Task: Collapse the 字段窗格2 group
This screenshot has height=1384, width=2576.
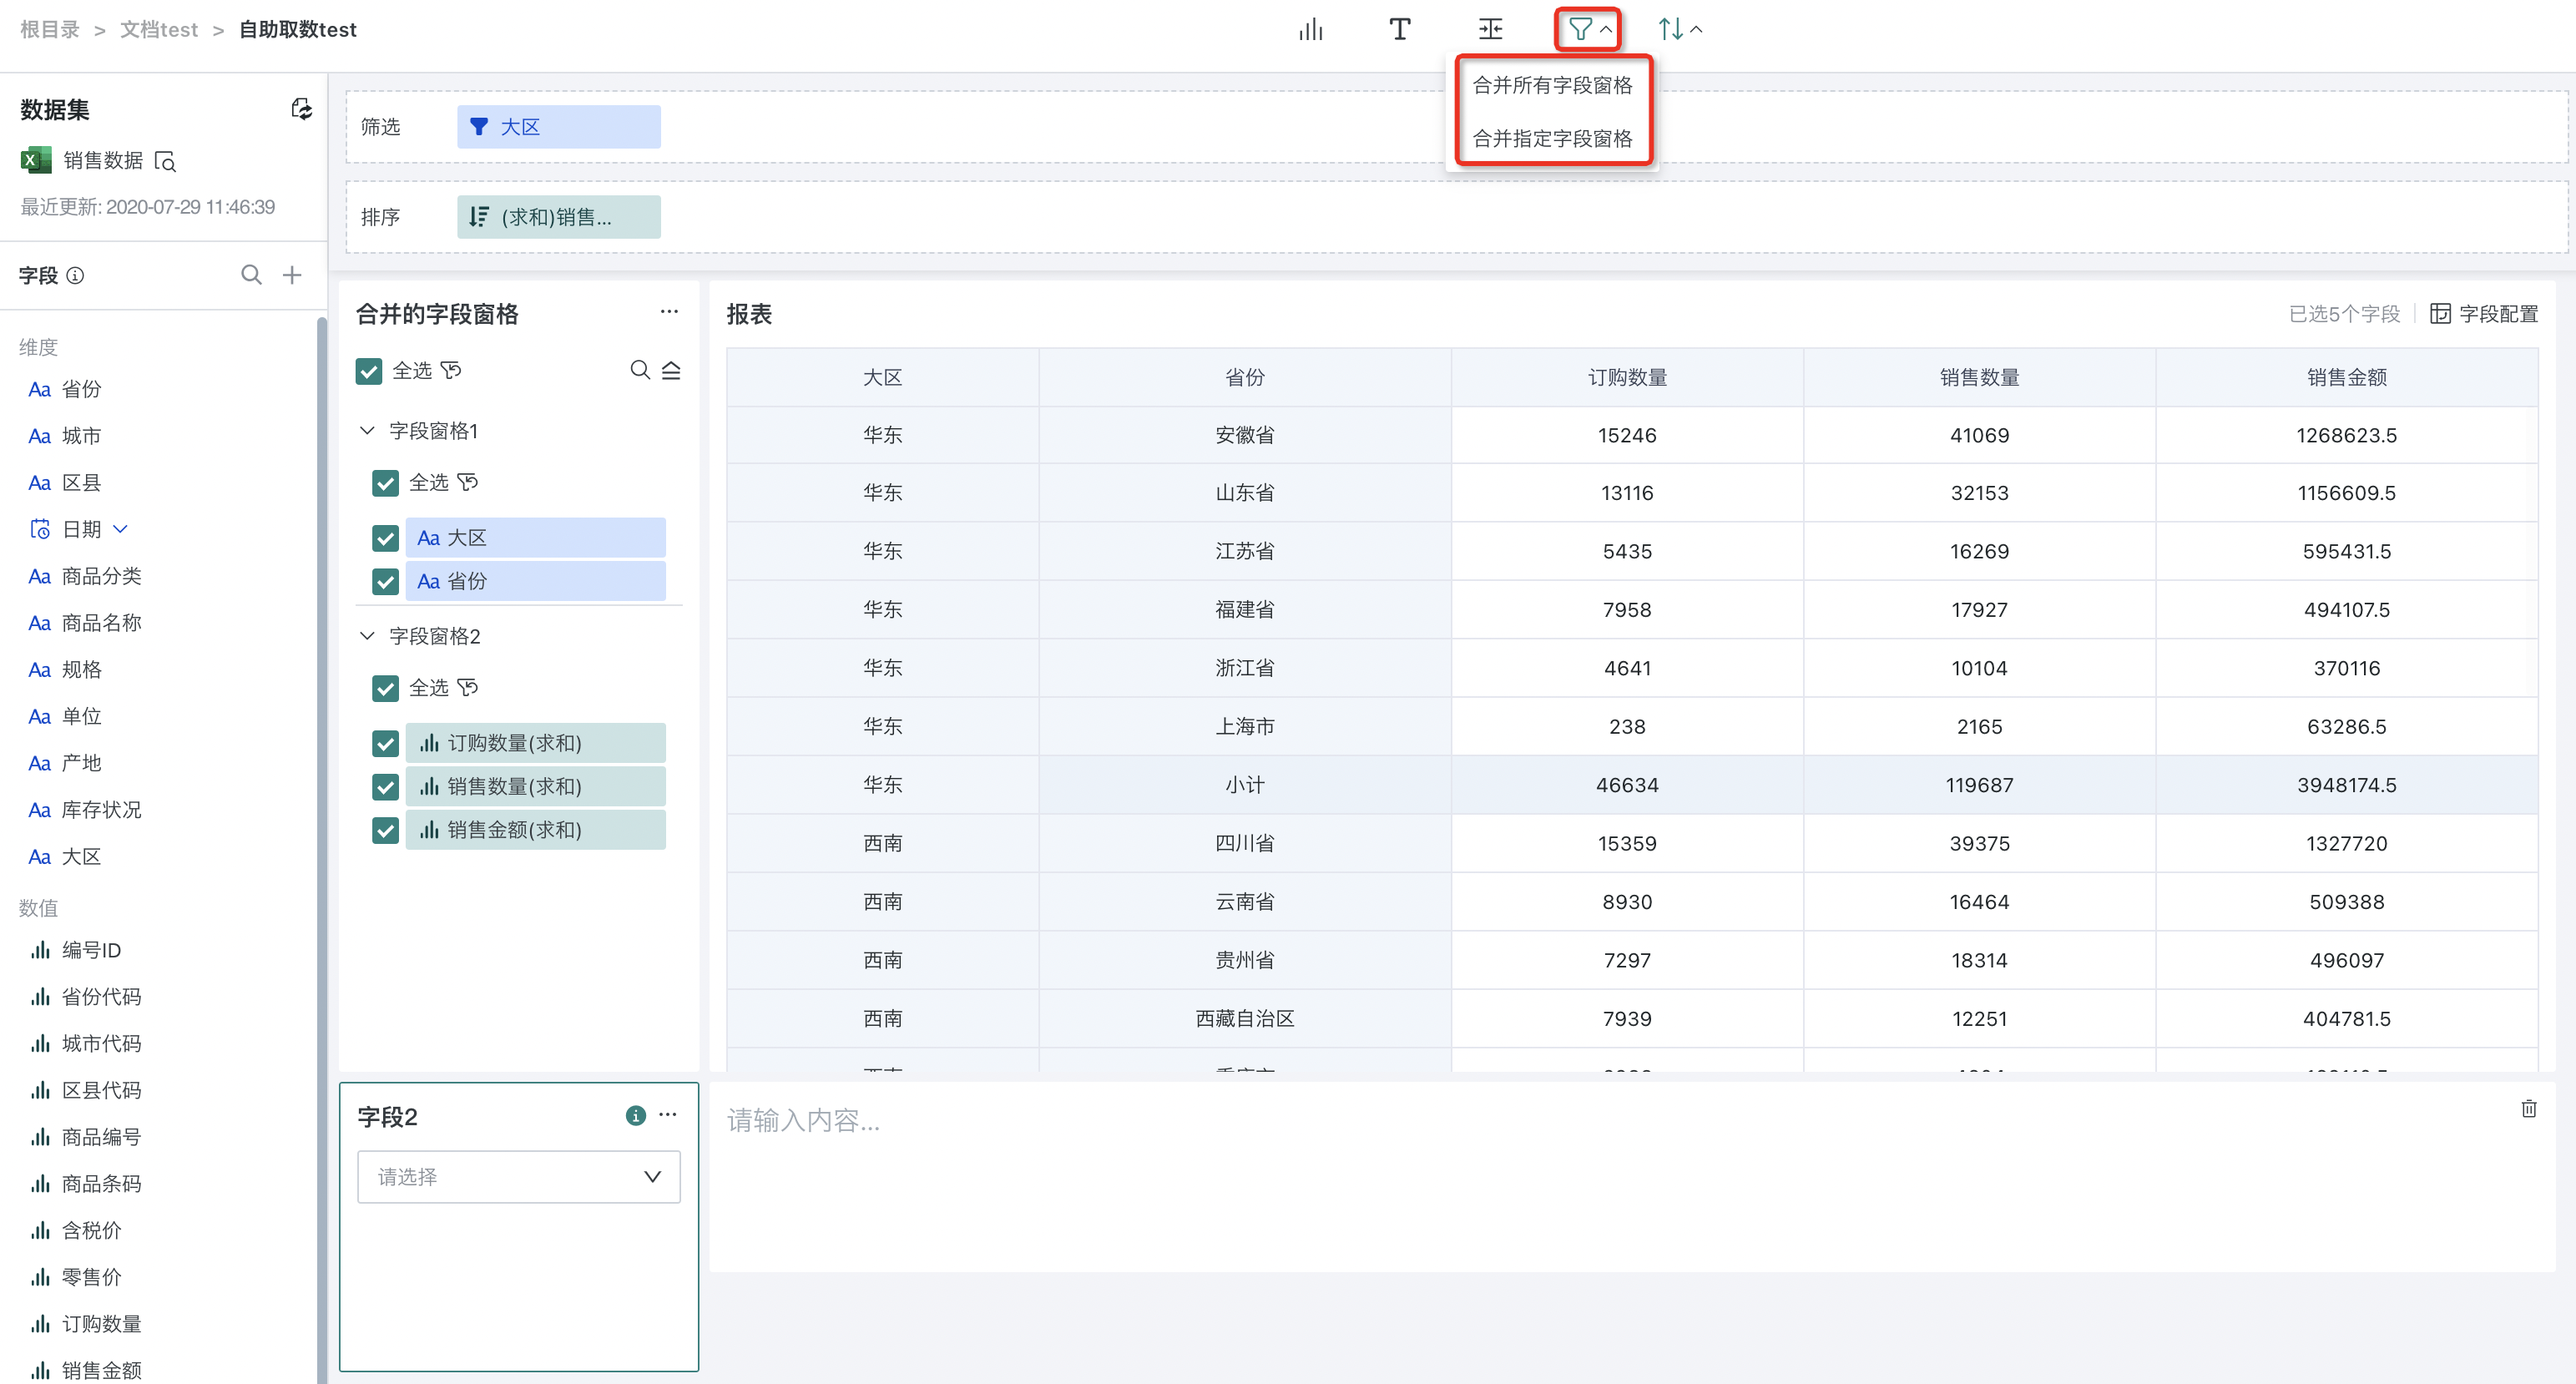Action: [367, 635]
